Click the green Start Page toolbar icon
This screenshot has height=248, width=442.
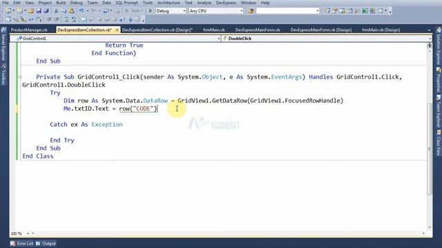[365, 11]
